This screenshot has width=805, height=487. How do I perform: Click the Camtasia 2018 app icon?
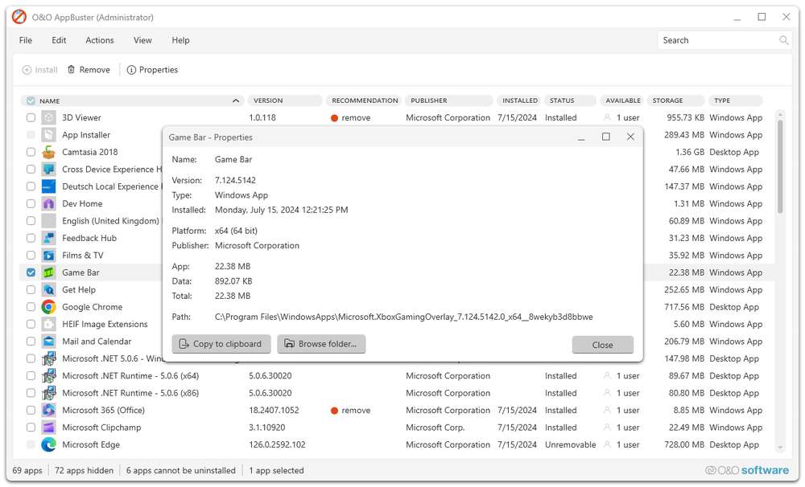[x=48, y=152]
